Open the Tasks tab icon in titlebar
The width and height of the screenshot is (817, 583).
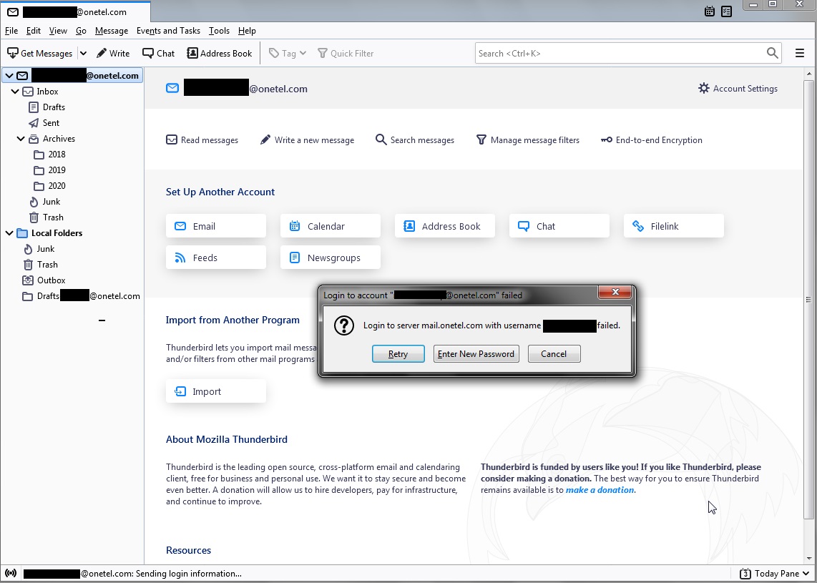tap(726, 12)
